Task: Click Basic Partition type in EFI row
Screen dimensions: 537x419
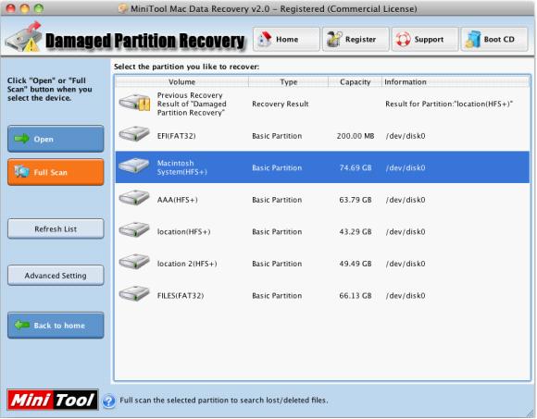Action: [x=277, y=136]
